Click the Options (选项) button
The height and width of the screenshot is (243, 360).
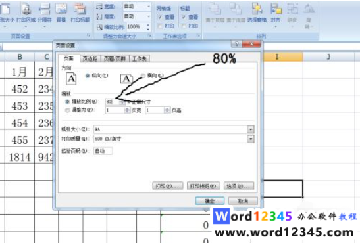[x=239, y=186]
